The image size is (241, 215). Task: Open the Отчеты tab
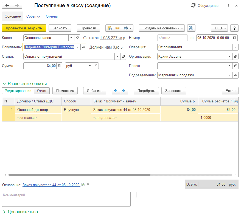pos(52,16)
